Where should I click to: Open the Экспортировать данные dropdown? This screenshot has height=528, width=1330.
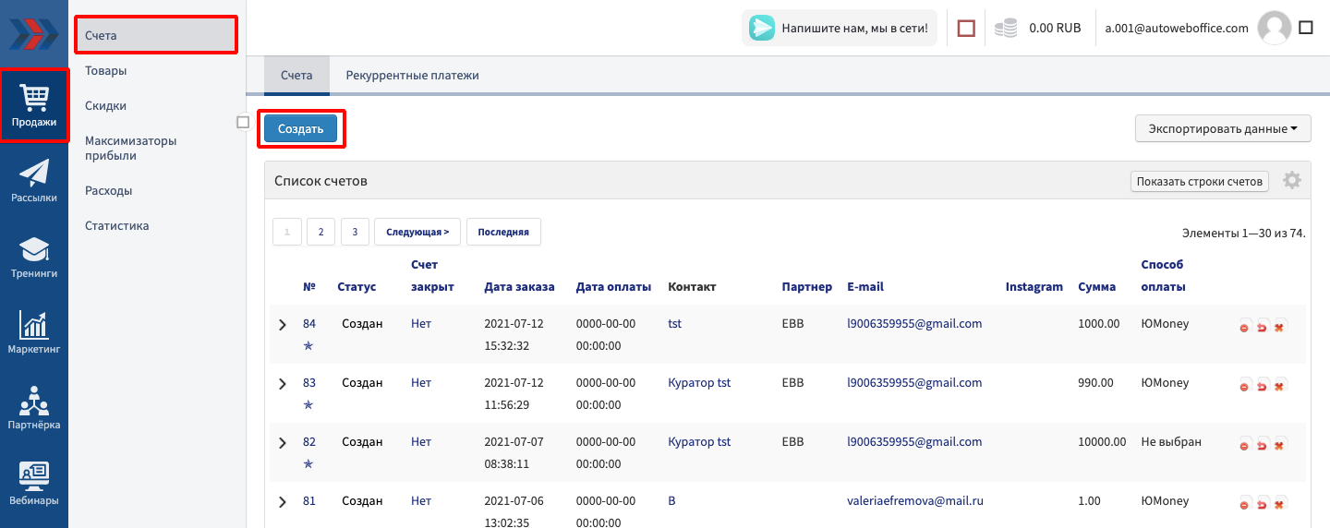[x=1222, y=129]
